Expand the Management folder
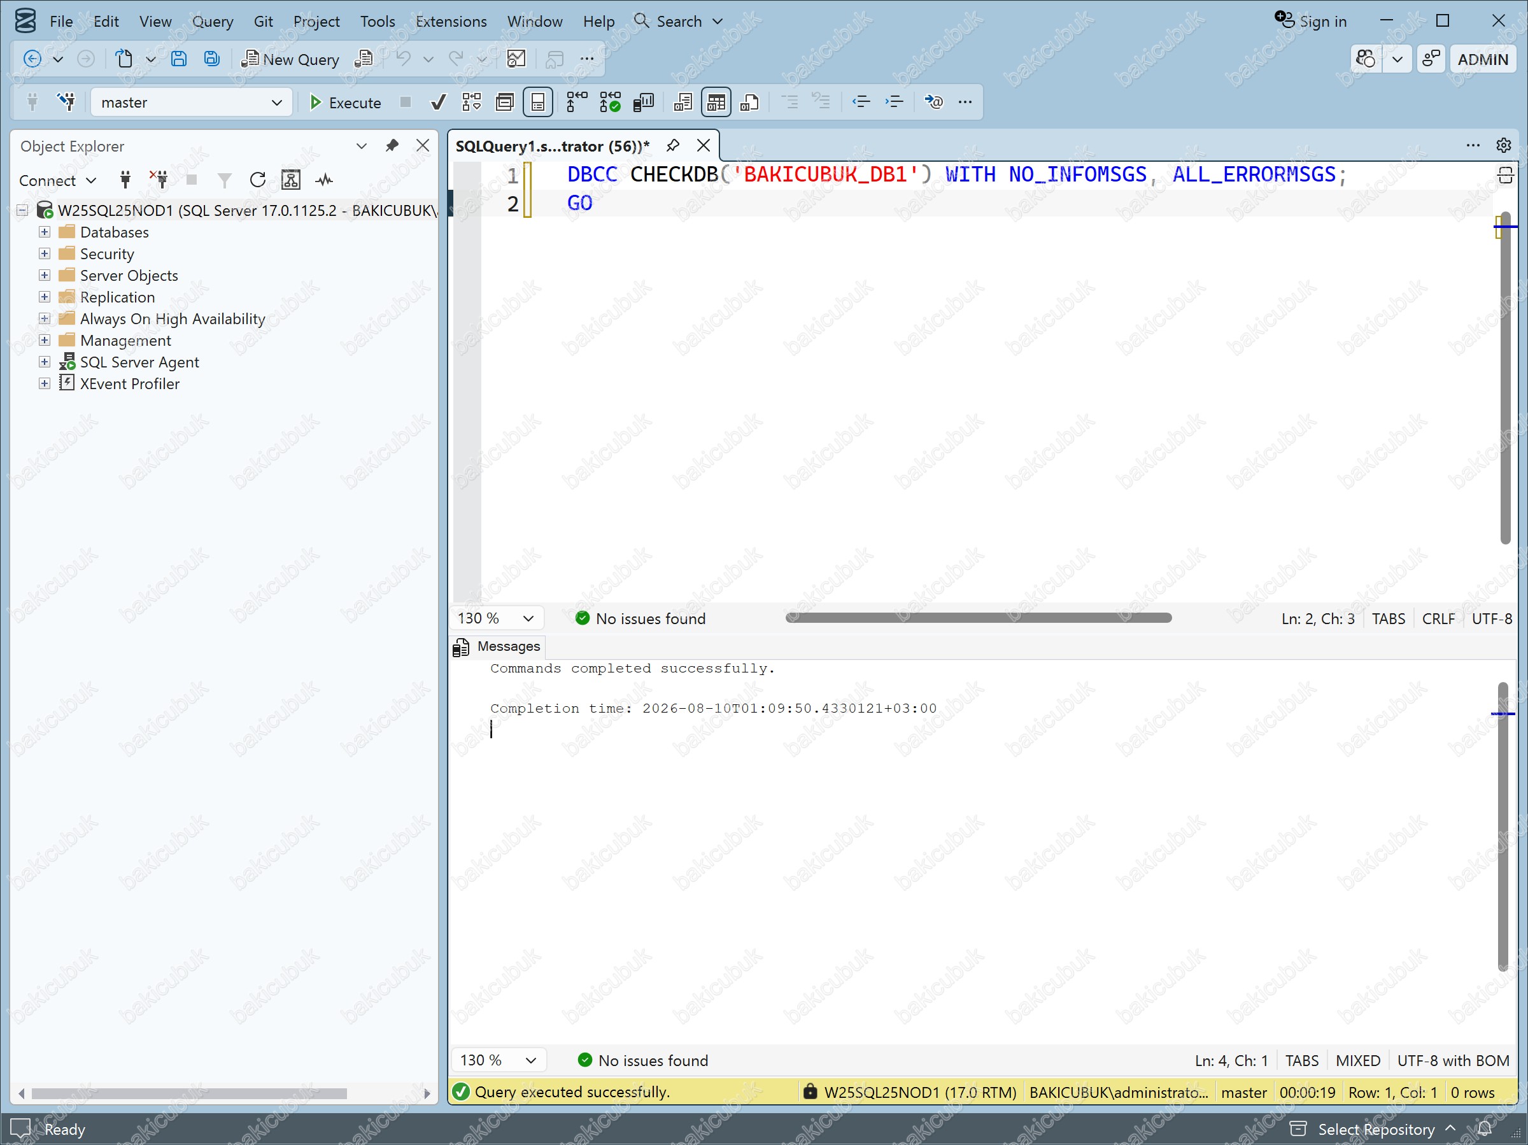Viewport: 1528px width, 1145px height. click(44, 340)
